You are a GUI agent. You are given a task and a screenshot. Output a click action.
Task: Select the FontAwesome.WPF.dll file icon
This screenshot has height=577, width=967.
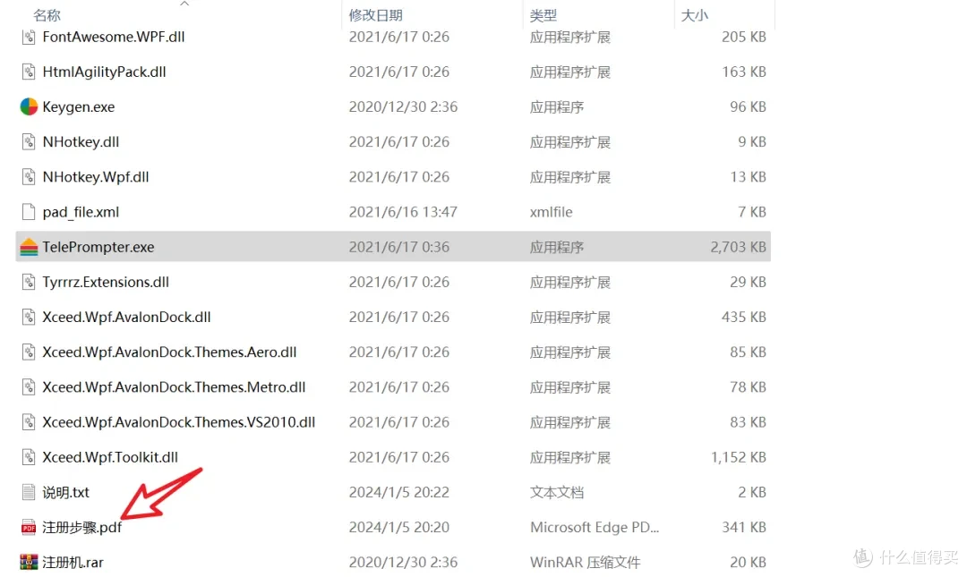[x=29, y=37]
